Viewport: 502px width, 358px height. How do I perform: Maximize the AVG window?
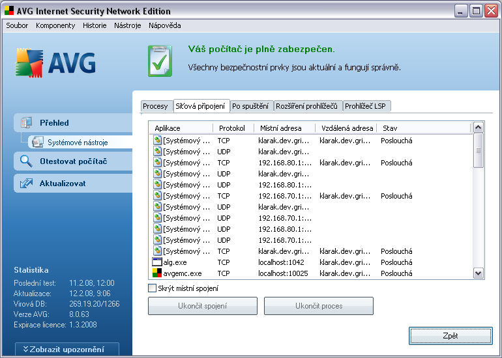point(476,11)
